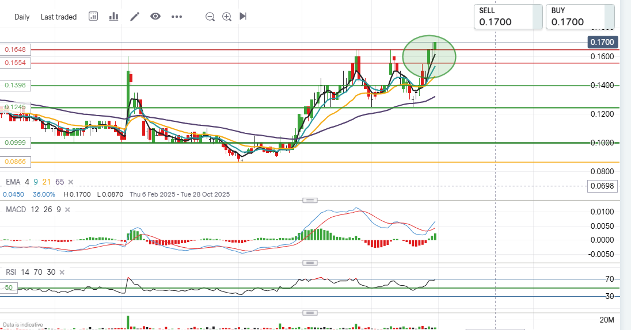Screen dimensions: 631x330
Task: Grab the resize handle above the MACD panel
Action: tap(310, 201)
